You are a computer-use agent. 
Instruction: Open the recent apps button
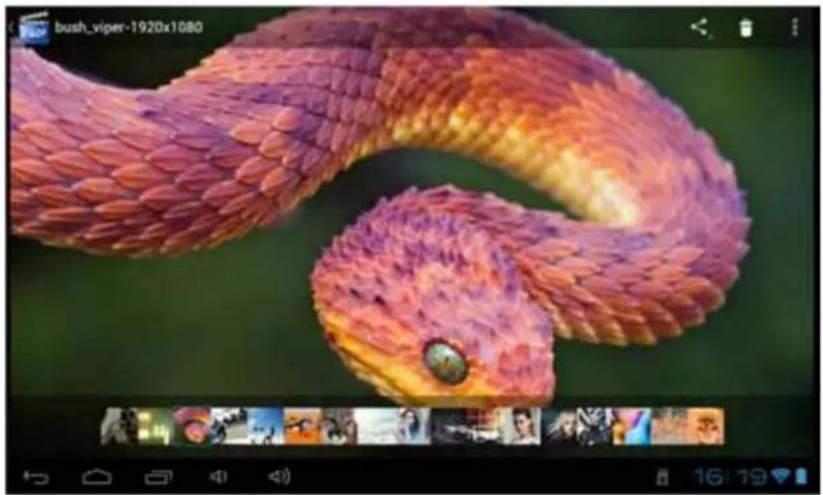158,477
